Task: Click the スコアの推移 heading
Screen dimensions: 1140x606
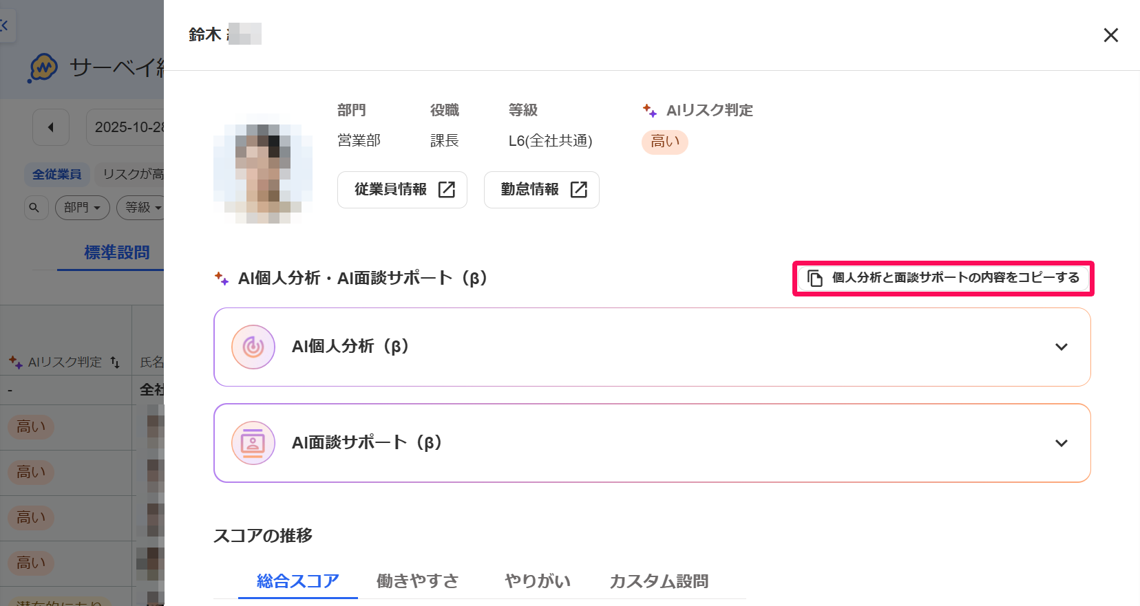Action: (263, 536)
